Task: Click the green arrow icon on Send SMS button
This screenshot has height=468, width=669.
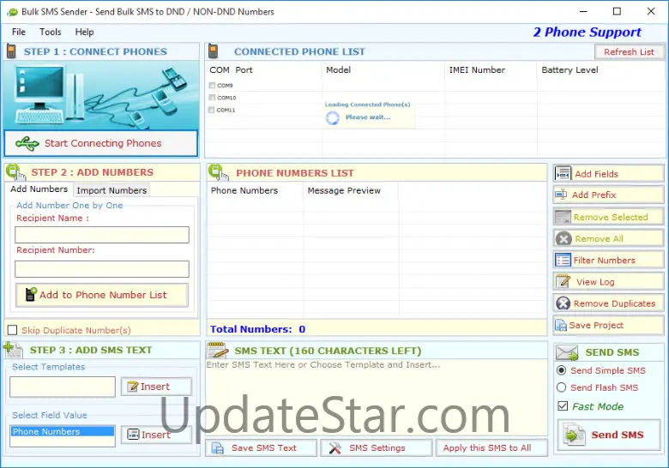Action: pyautogui.click(x=575, y=435)
